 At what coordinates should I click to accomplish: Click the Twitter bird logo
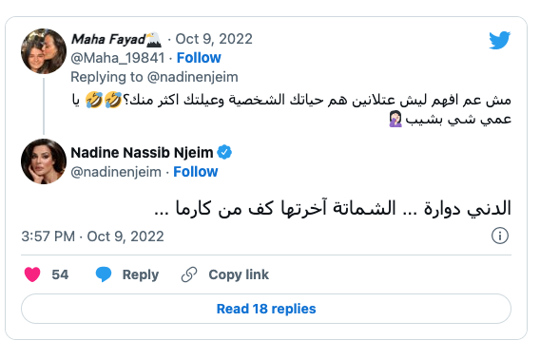click(x=499, y=40)
